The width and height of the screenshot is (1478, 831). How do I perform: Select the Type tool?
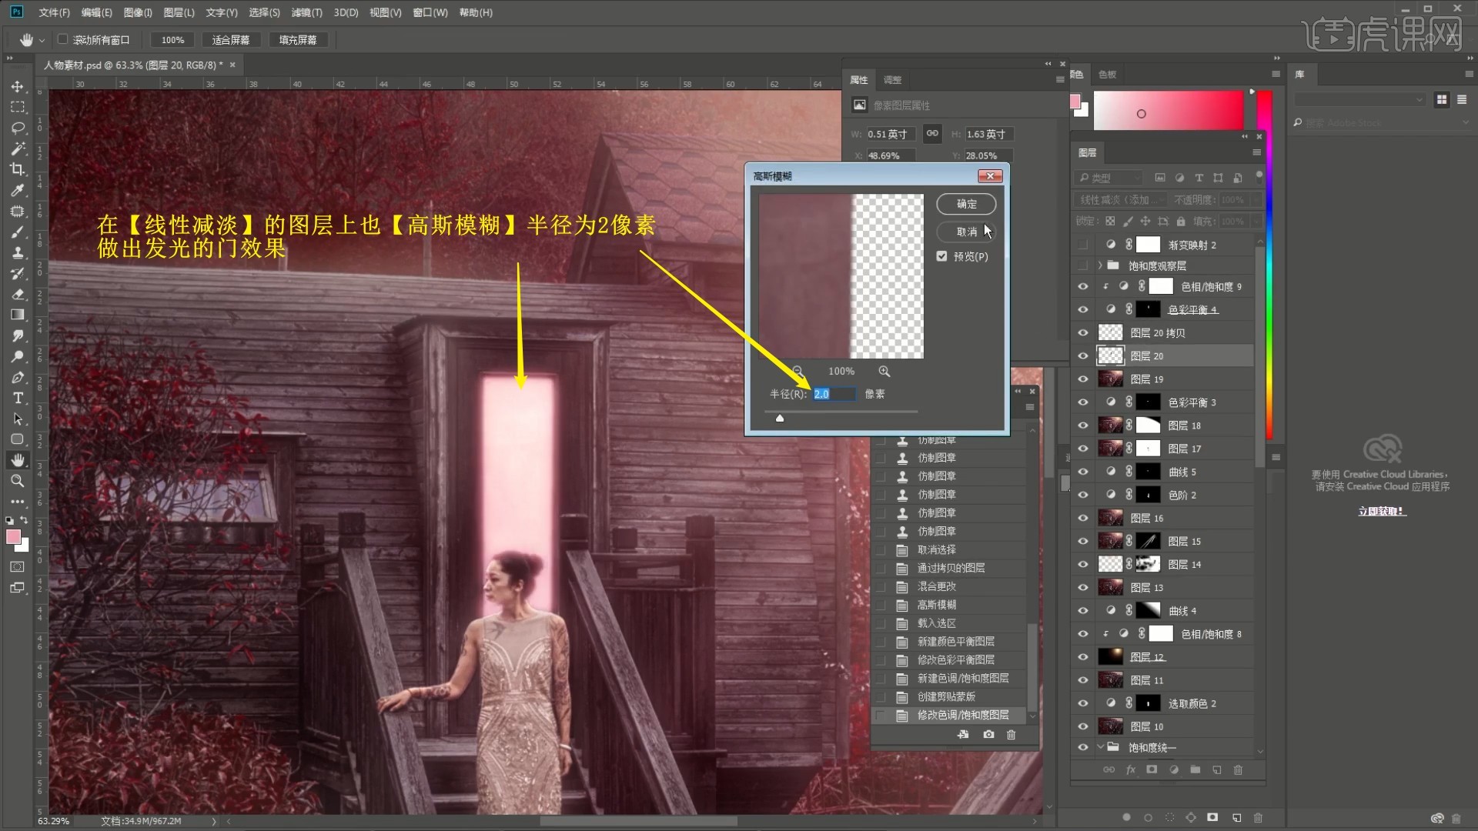(x=17, y=398)
